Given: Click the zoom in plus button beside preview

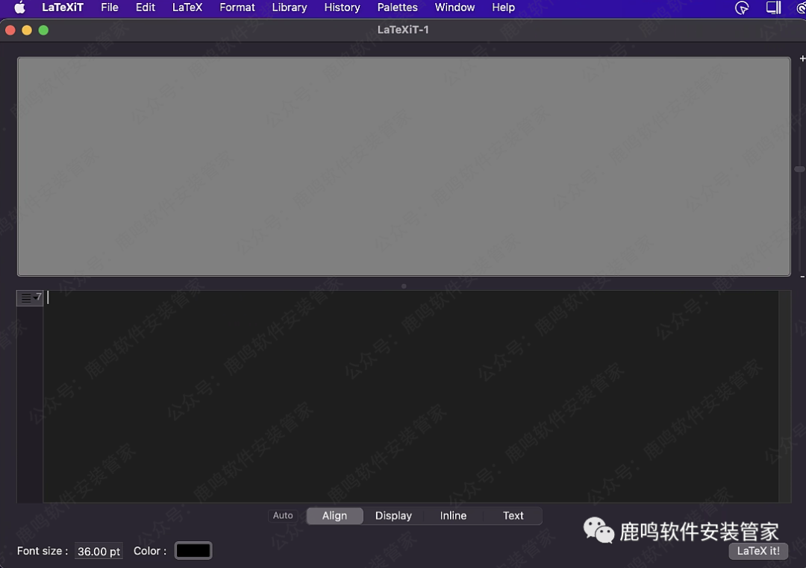Looking at the screenshot, I should [x=802, y=59].
